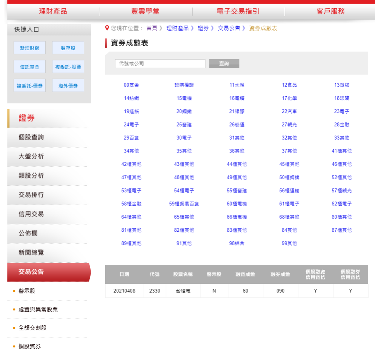Open 海外債券 from quick entry panel
Screen dimensions: 375x351
pos(68,85)
